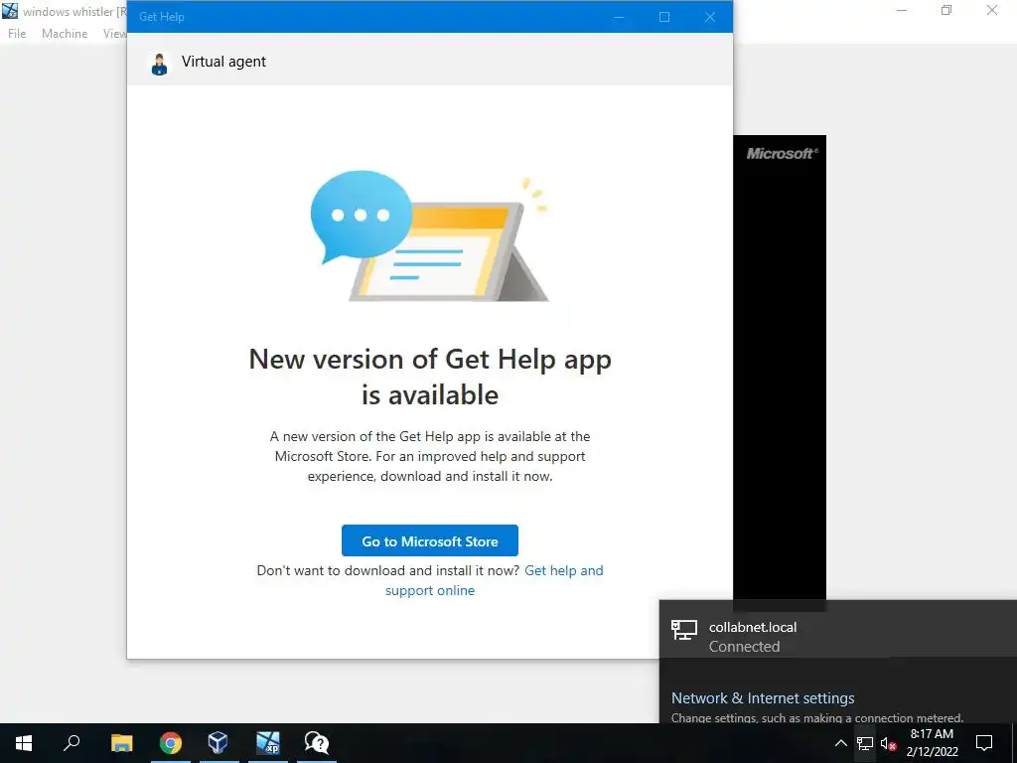The height and width of the screenshot is (763, 1017).
Task: Click the Get Help window title text
Action: (x=162, y=17)
